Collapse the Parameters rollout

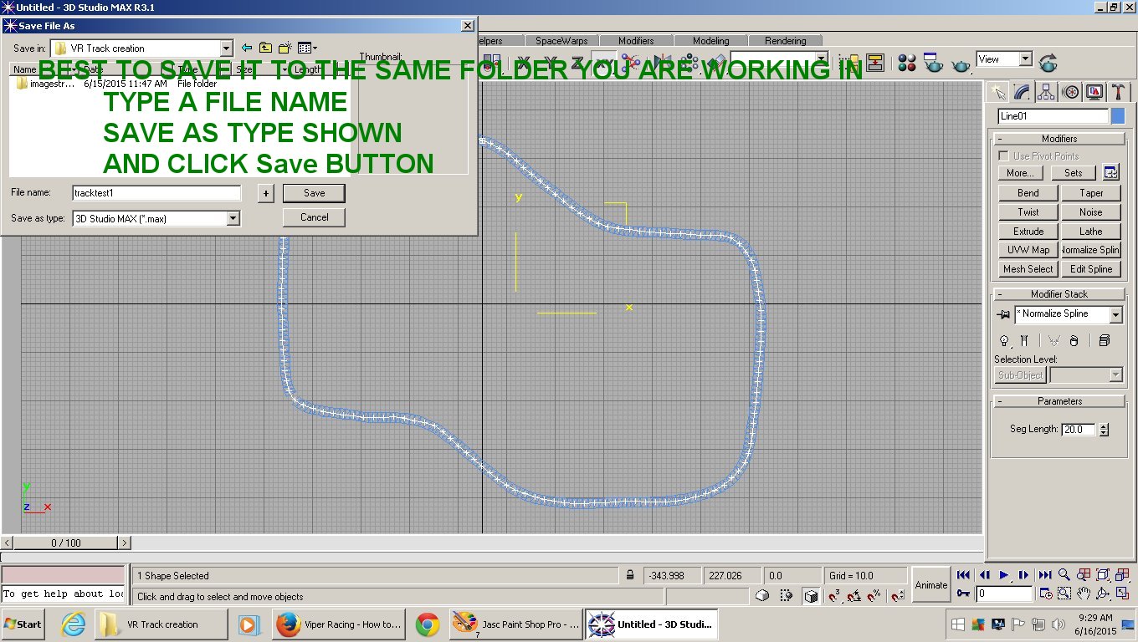coord(1059,401)
